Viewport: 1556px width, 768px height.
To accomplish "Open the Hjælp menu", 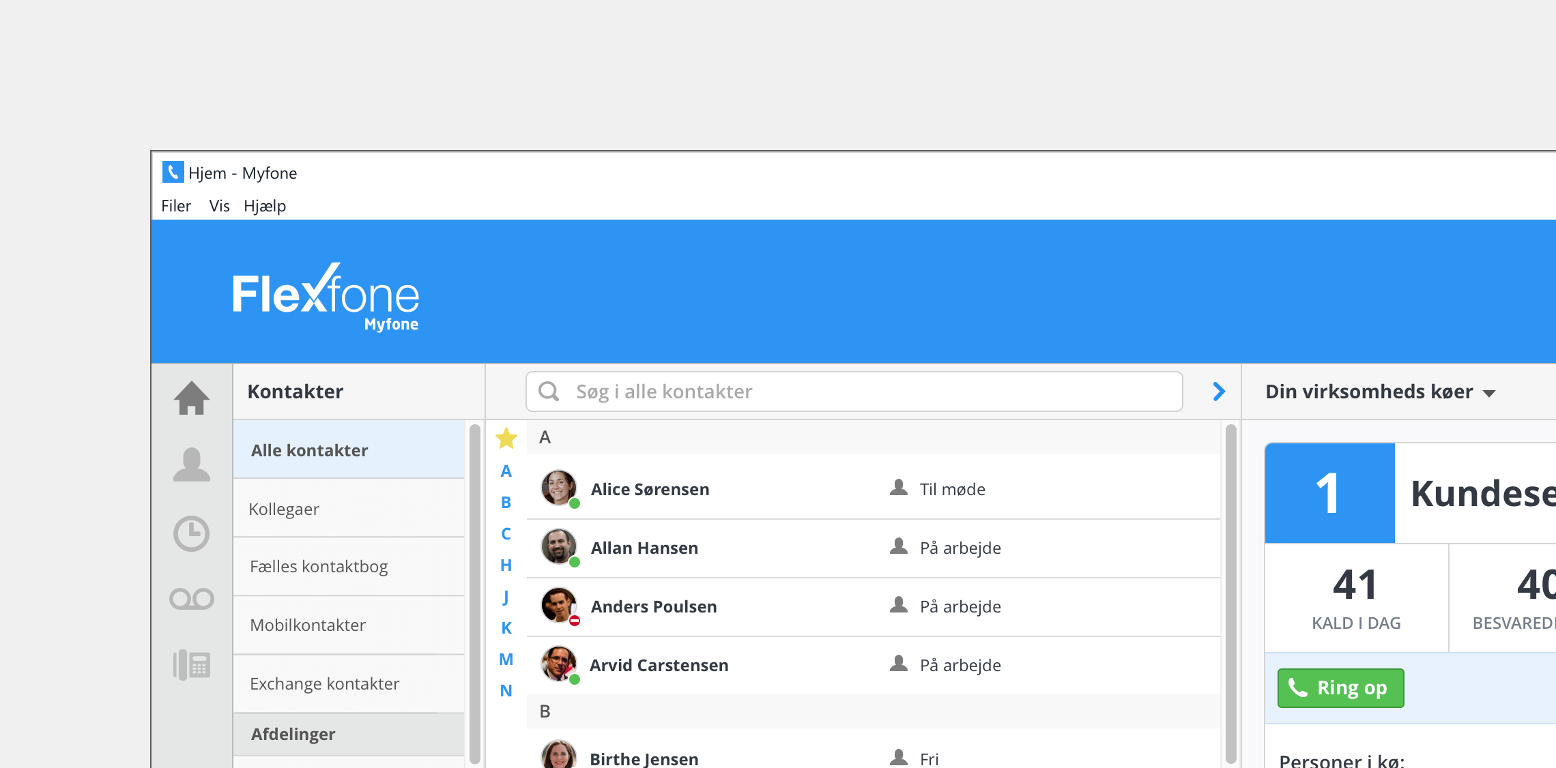I will click(x=265, y=206).
